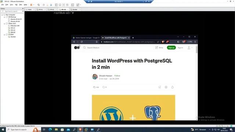
Task: Open a new browser tab
Action: click(133, 38)
